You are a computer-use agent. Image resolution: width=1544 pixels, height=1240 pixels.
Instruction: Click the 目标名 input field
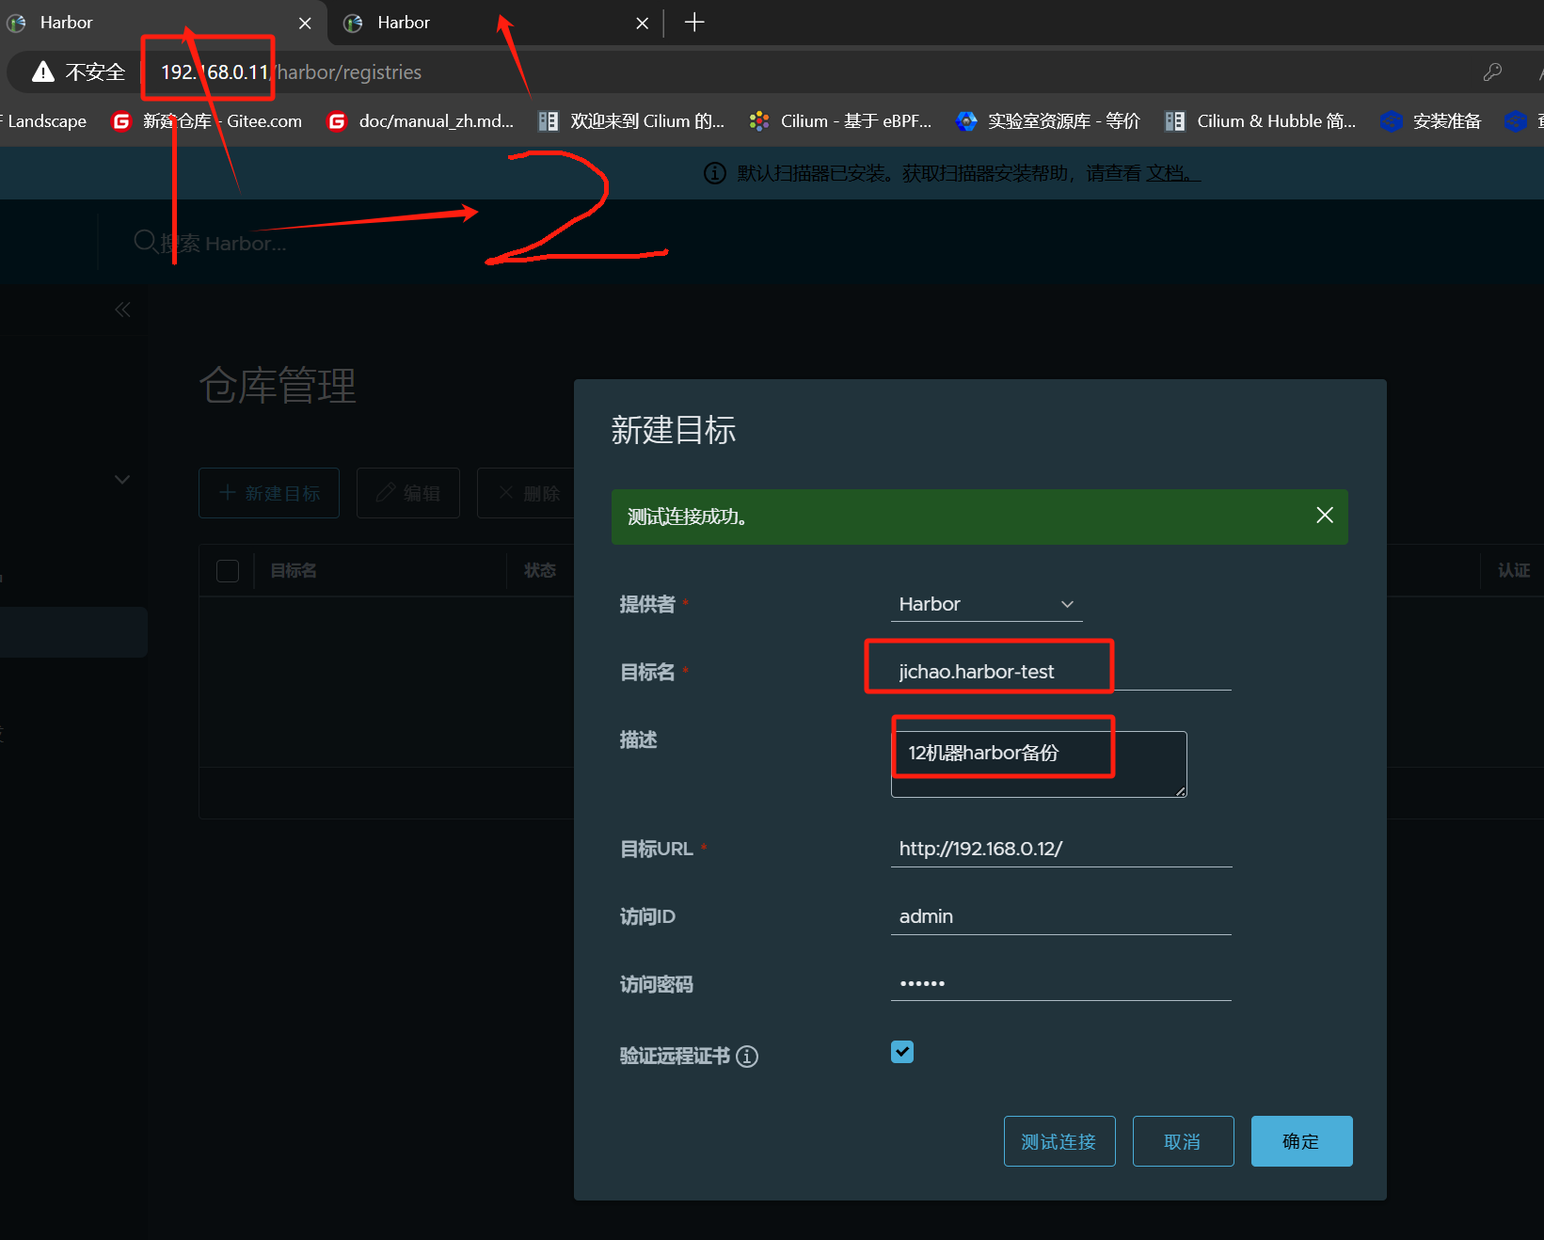tap(1060, 672)
